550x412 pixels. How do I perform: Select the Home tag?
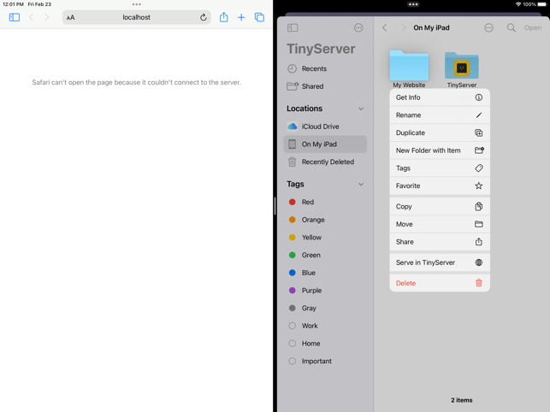pyautogui.click(x=325, y=344)
